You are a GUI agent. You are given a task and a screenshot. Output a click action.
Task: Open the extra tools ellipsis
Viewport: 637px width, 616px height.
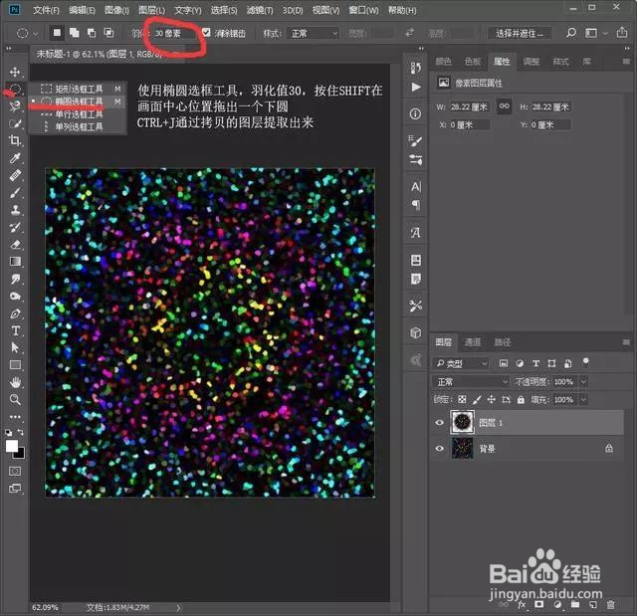point(15,417)
